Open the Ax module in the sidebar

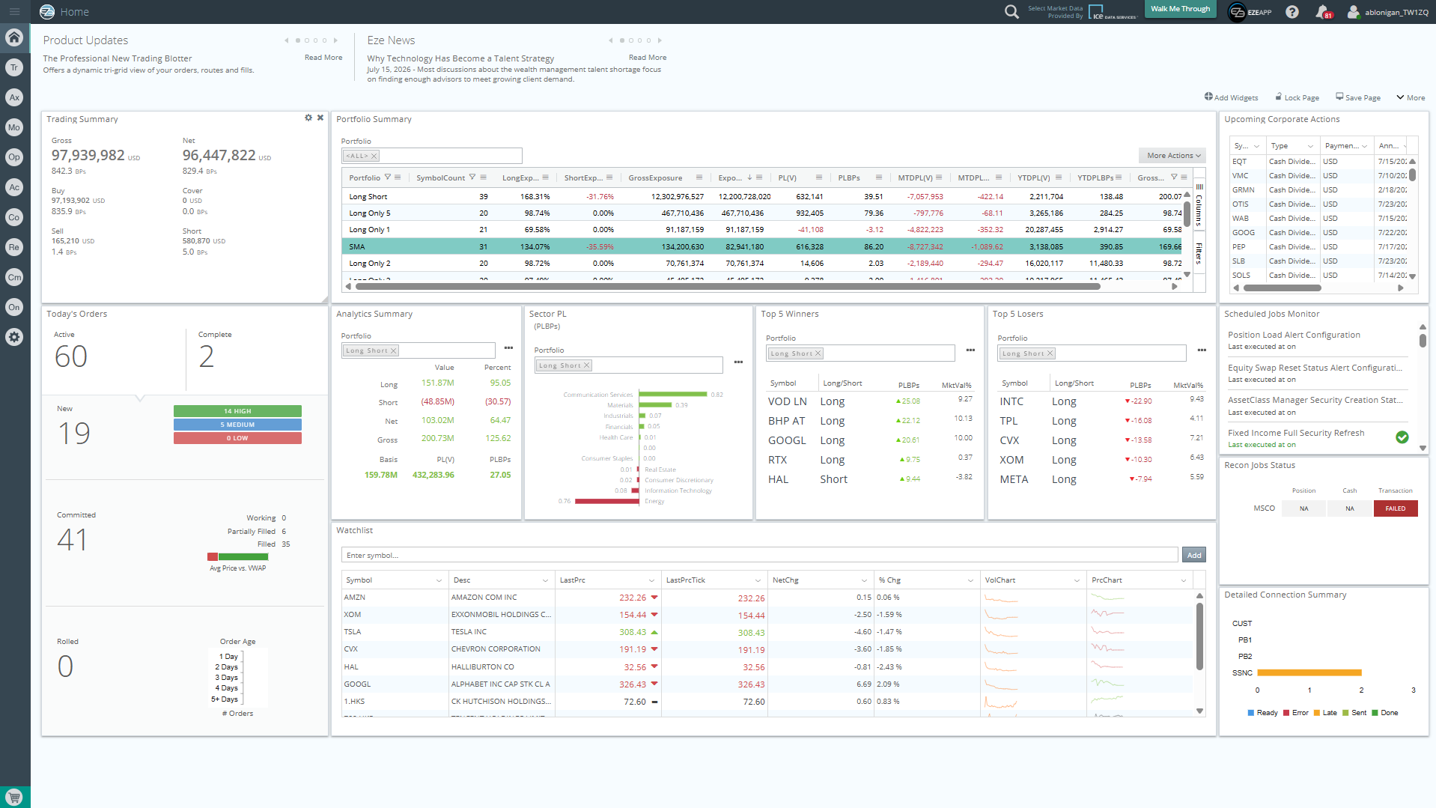[14, 97]
